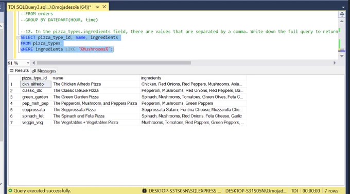Click the editor horizontal scrollbar thumb
350x194 pixels.
(114, 63)
